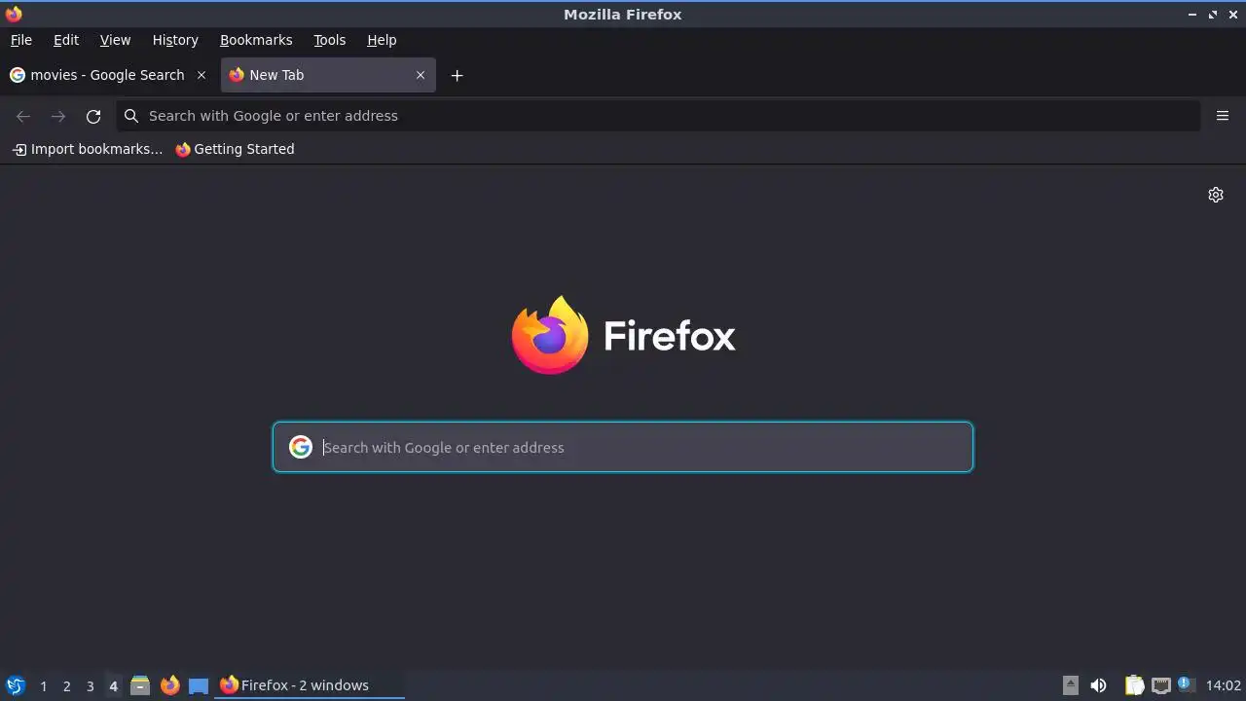Screen dimensions: 1246x701
Task: Click the Firefox logo on the new tab page
Action: [550, 335]
